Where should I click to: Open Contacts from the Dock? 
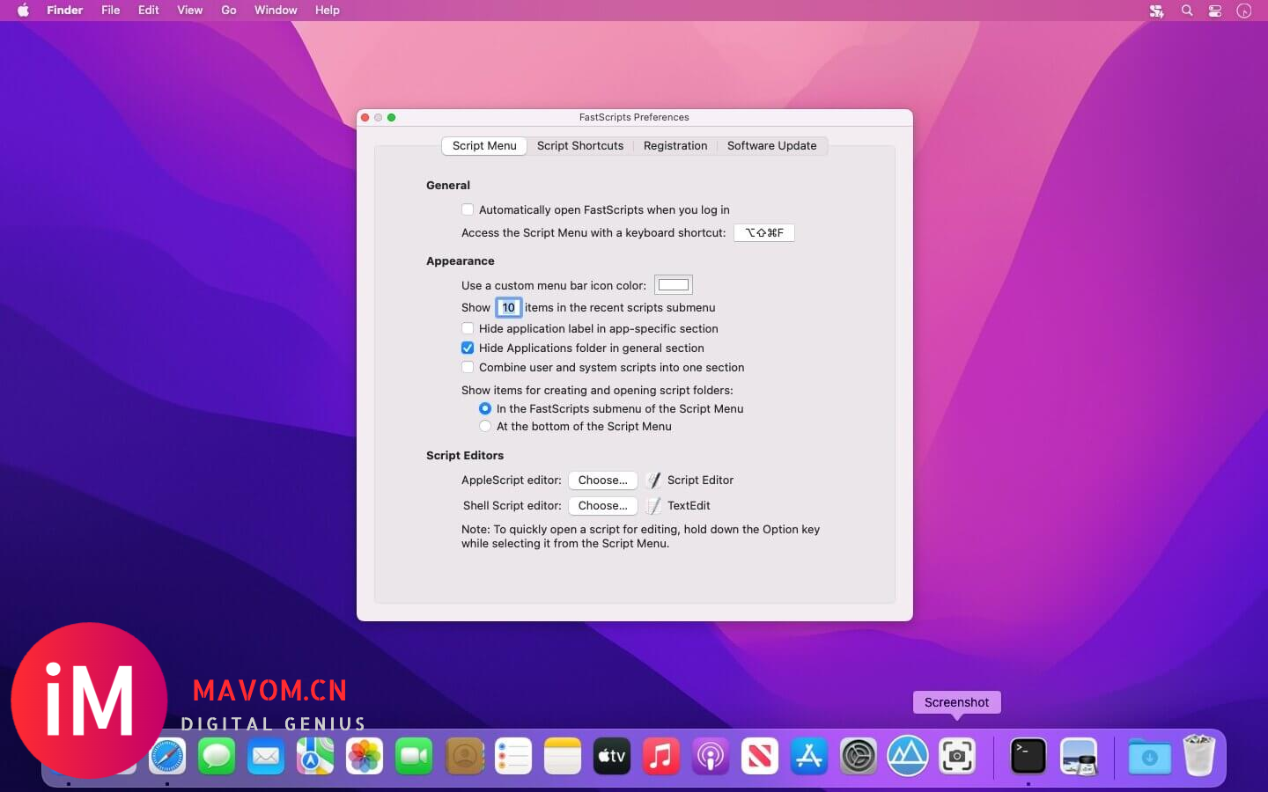tap(465, 756)
